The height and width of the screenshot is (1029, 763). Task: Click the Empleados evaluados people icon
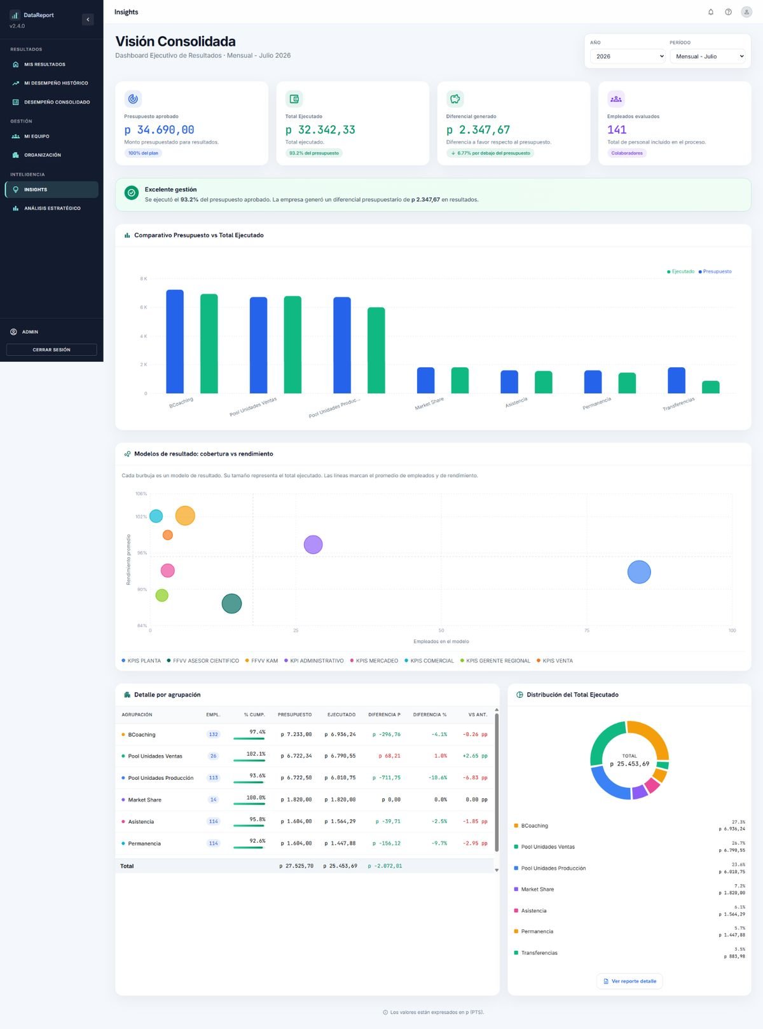[x=616, y=99]
